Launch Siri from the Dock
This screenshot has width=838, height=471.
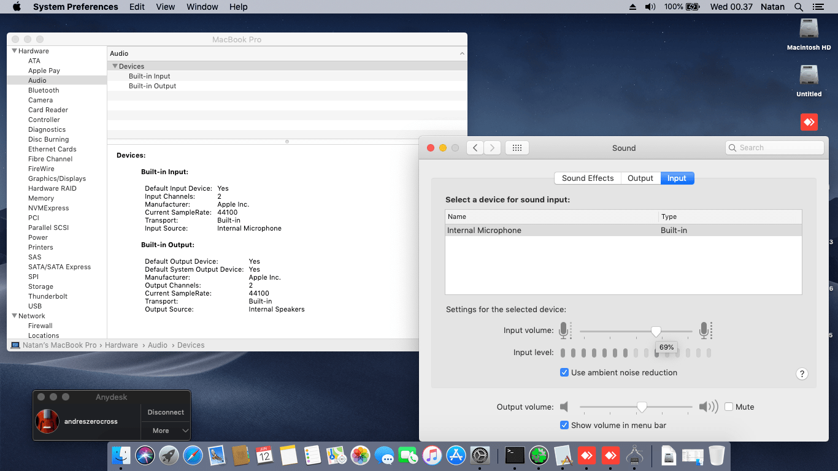(x=145, y=455)
